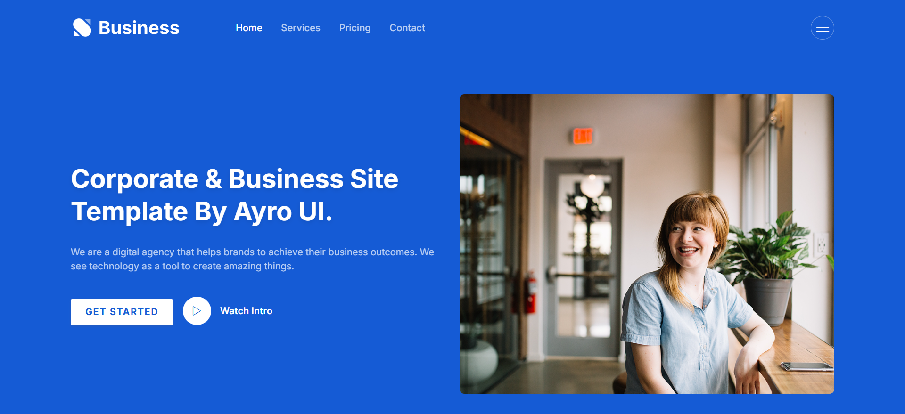Go to the Home nav link
Viewport: 905px width, 414px height.
tap(249, 28)
